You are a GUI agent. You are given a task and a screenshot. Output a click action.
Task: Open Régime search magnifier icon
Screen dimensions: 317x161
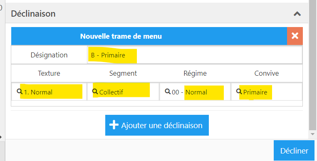tap(168, 92)
